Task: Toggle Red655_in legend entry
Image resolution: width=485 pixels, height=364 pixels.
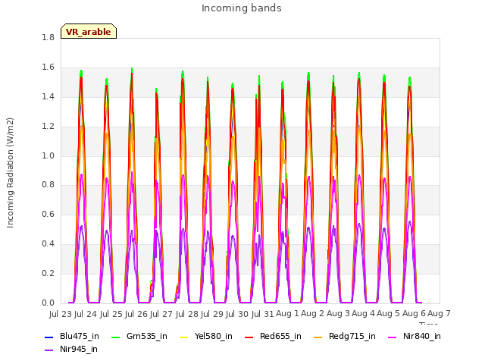Action: click(273, 336)
